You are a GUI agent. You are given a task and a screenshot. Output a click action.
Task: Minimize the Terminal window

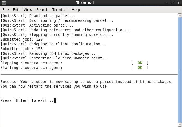click(166, 3)
